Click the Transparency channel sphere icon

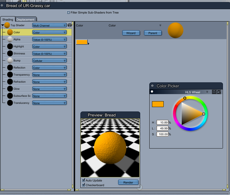click(10, 74)
